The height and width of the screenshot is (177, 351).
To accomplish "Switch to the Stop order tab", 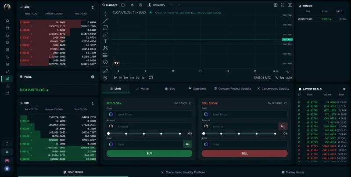I will point(170,89).
